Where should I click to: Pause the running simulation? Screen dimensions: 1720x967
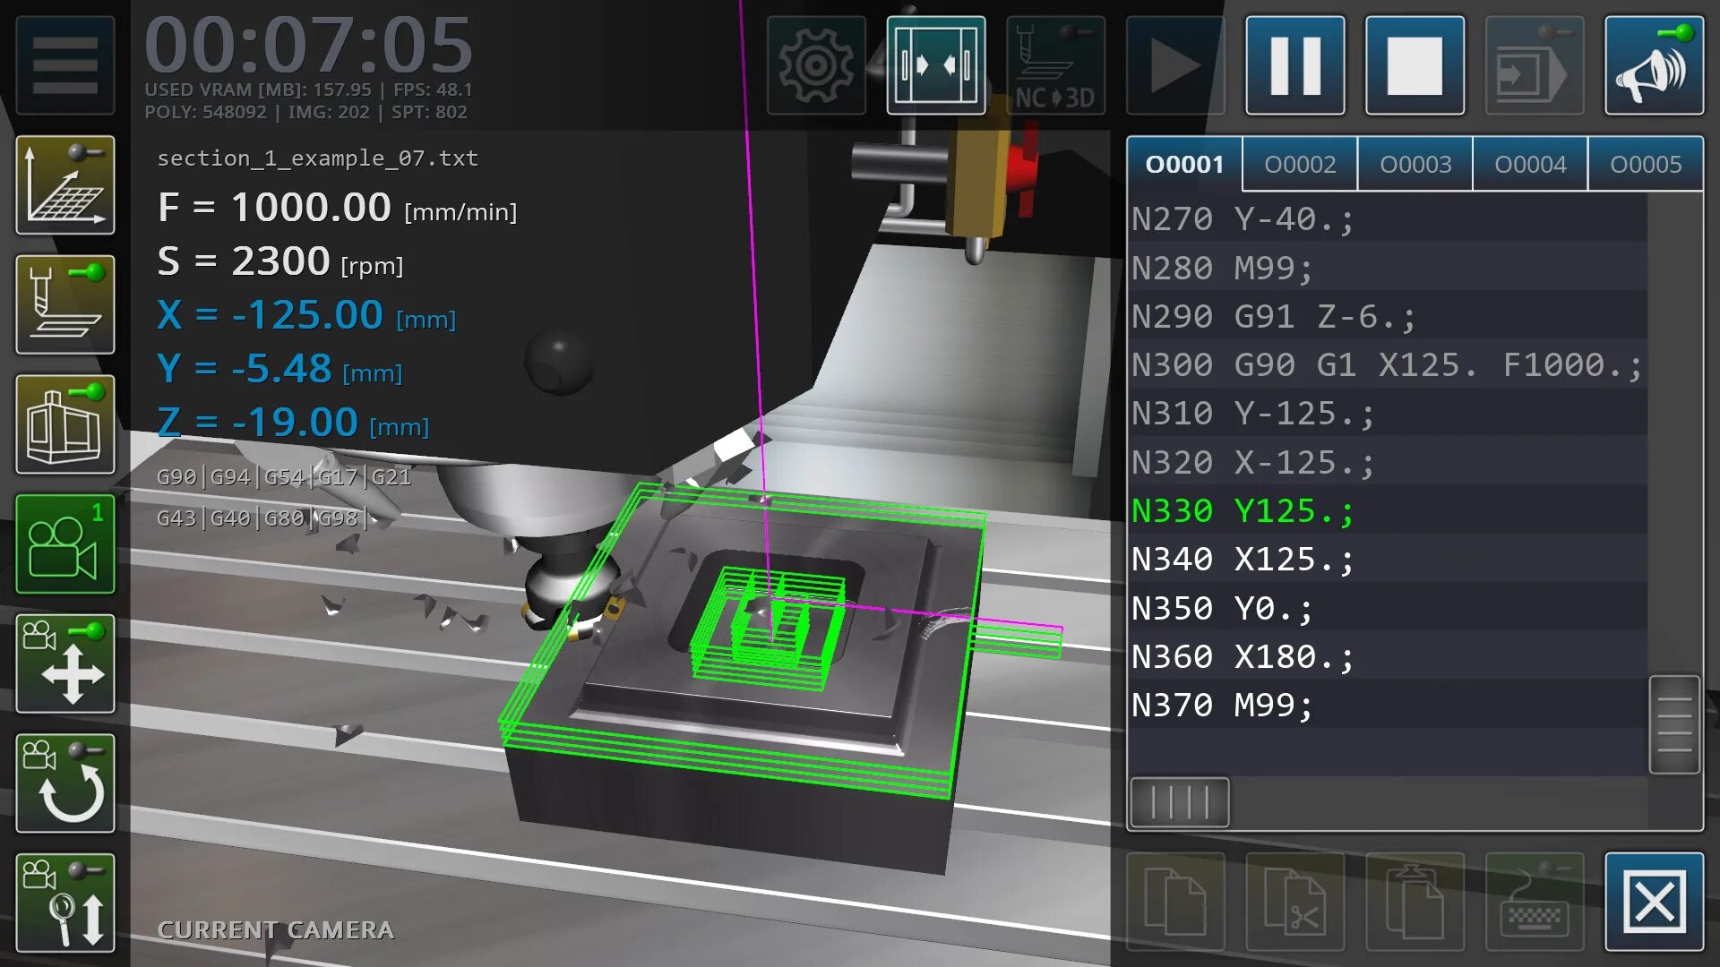pyautogui.click(x=1294, y=64)
